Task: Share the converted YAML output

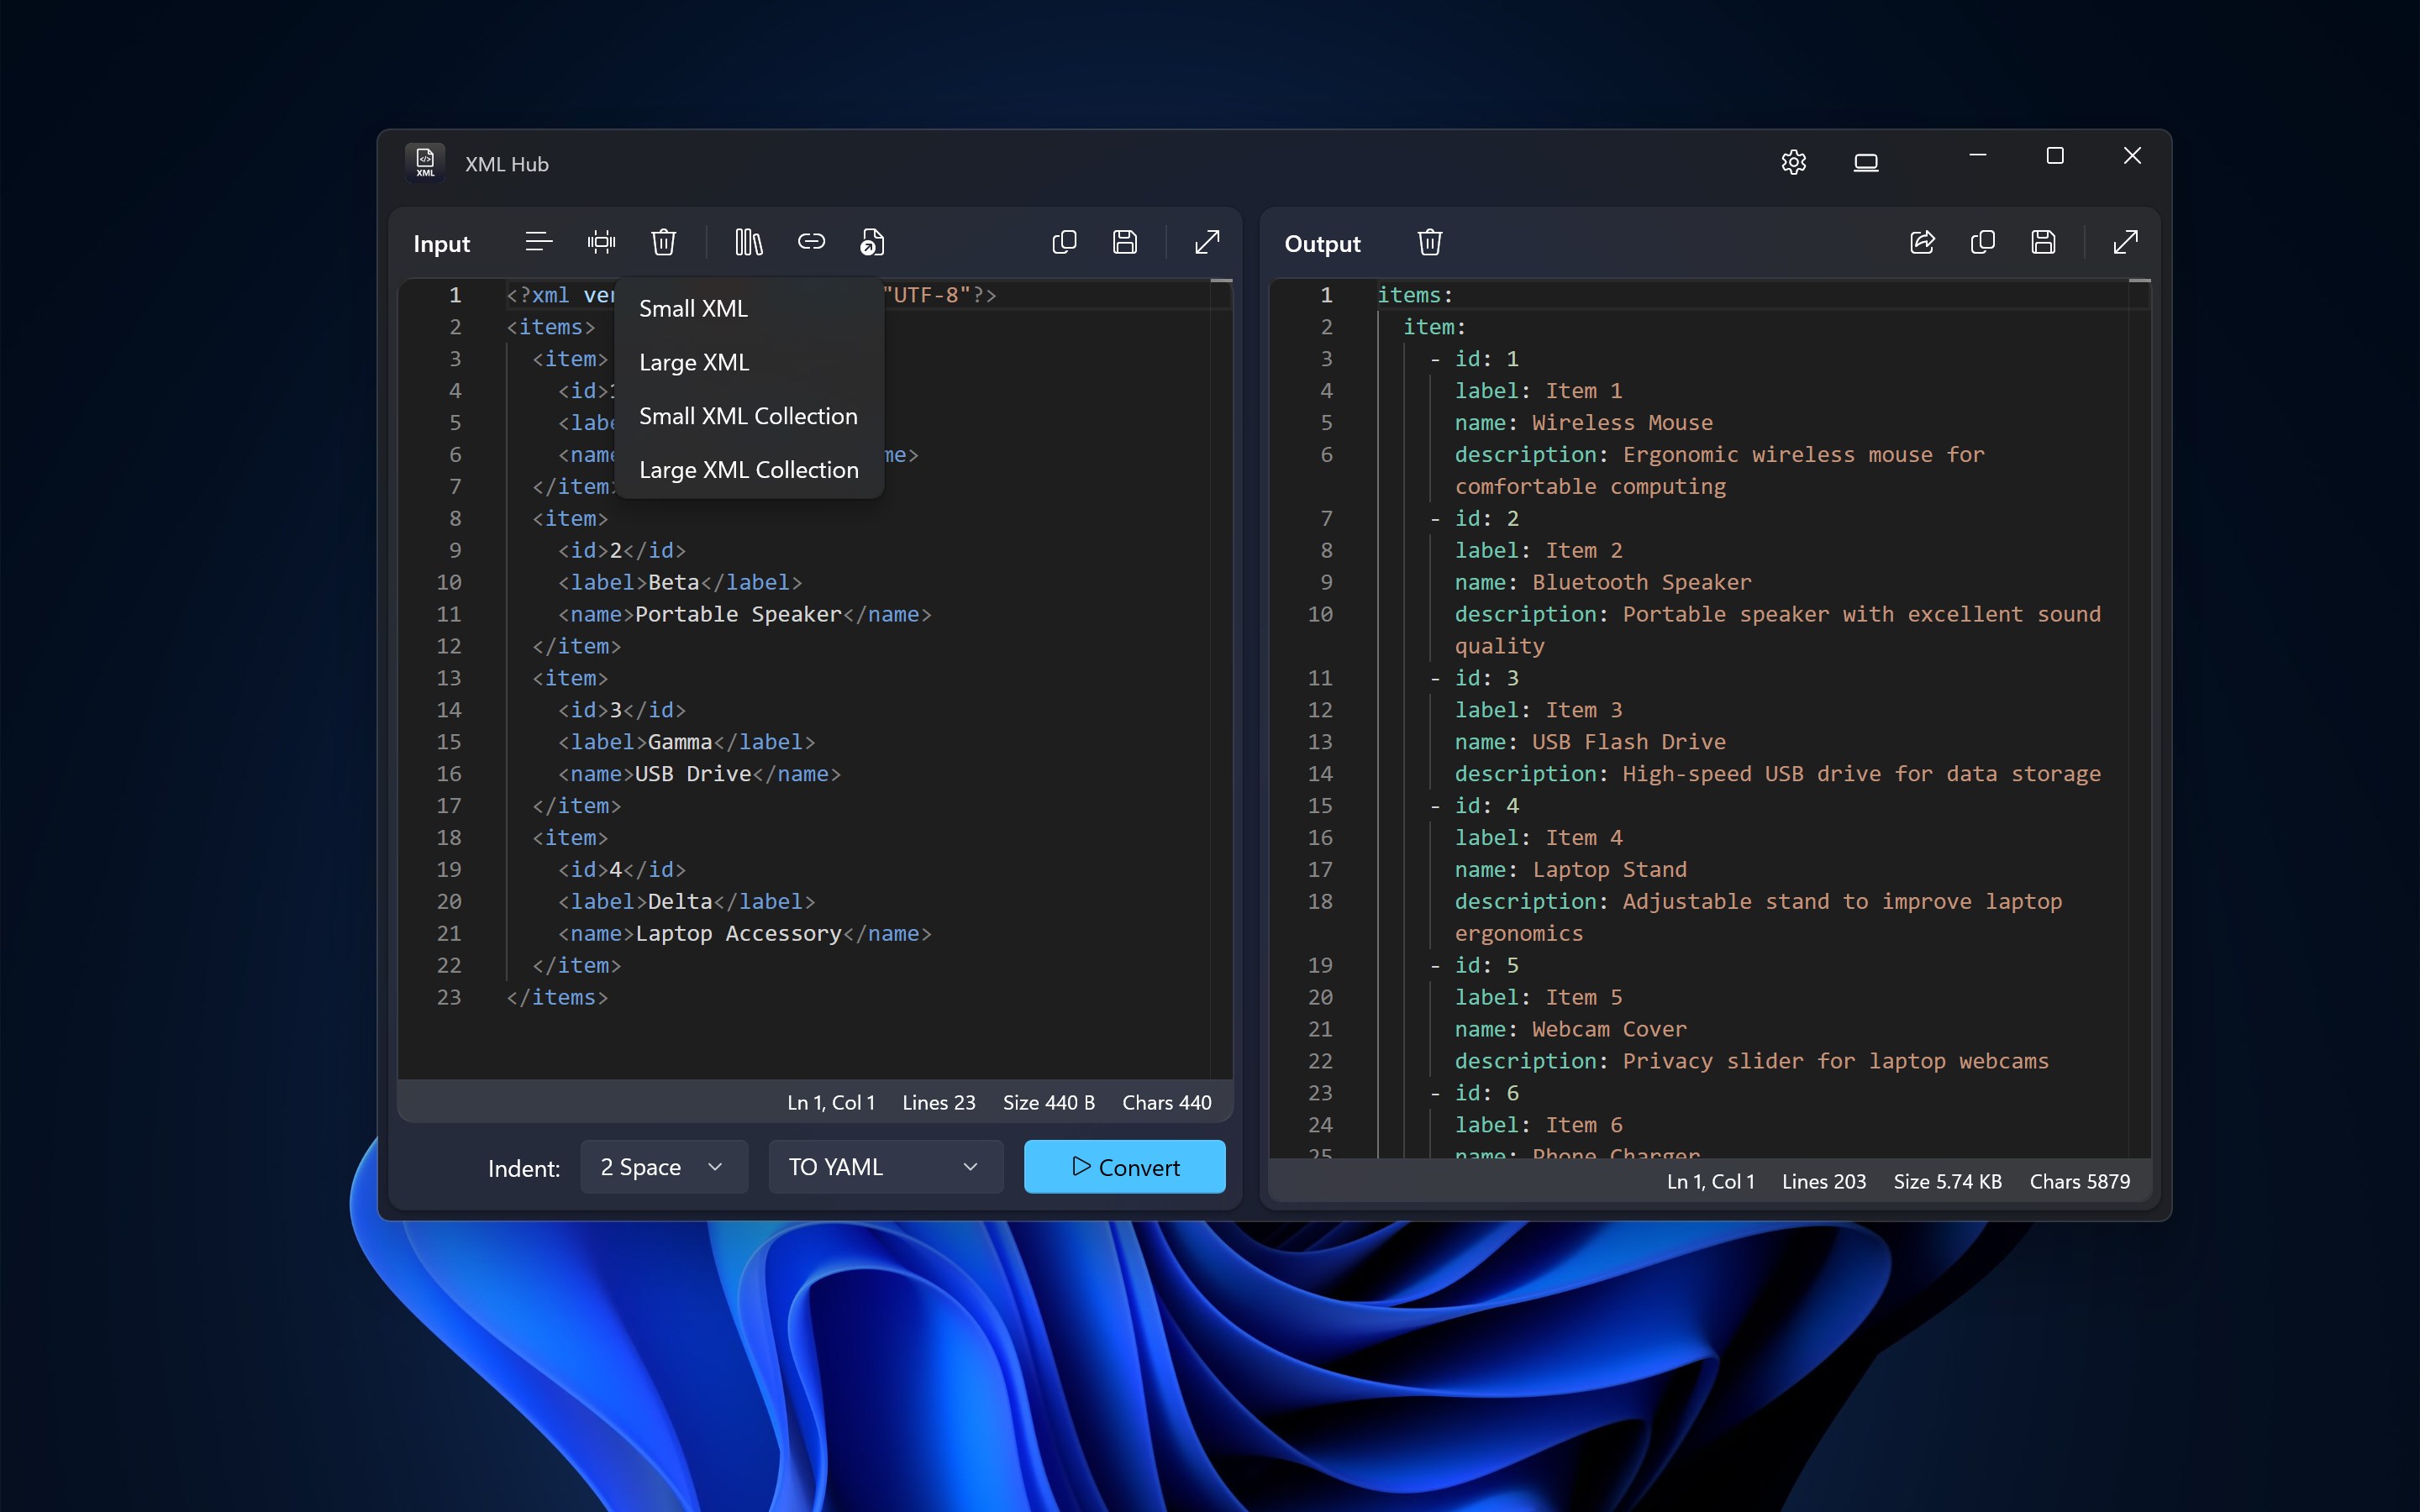Action: pyautogui.click(x=1921, y=242)
